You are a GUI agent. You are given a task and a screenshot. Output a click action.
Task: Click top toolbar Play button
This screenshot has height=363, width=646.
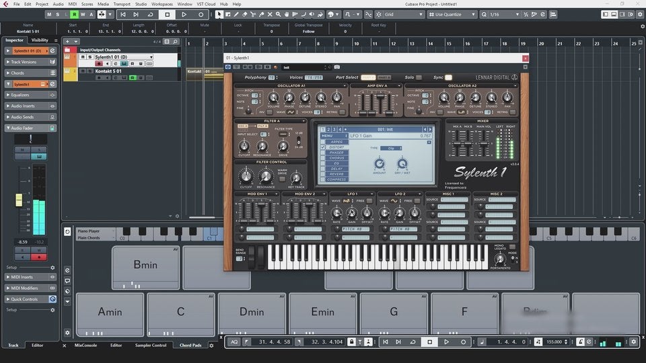tap(184, 14)
